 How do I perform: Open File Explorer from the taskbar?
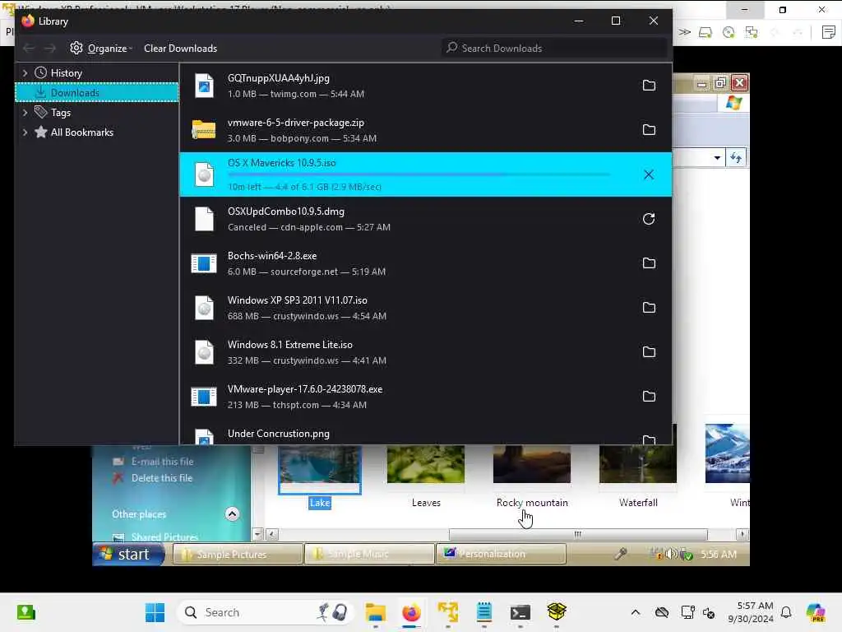click(375, 612)
